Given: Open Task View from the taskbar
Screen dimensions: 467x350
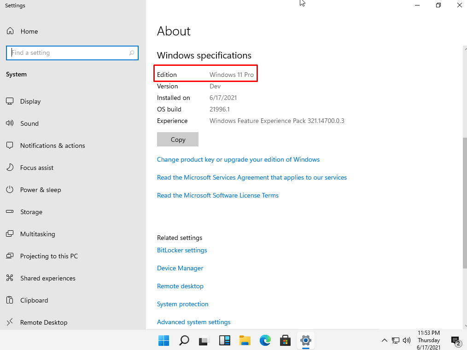Looking at the screenshot, I should [204, 340].
